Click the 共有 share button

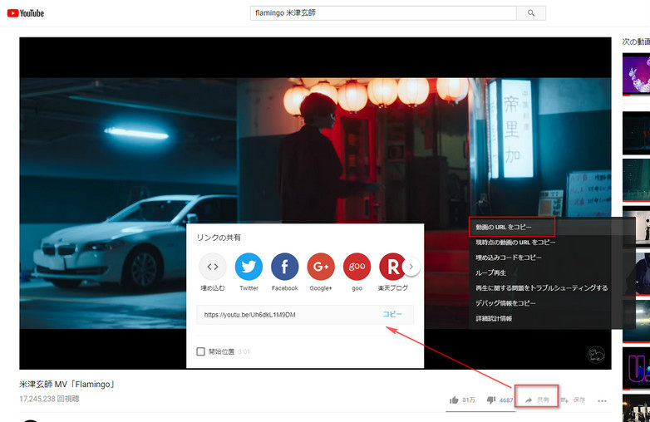(537, 400)
